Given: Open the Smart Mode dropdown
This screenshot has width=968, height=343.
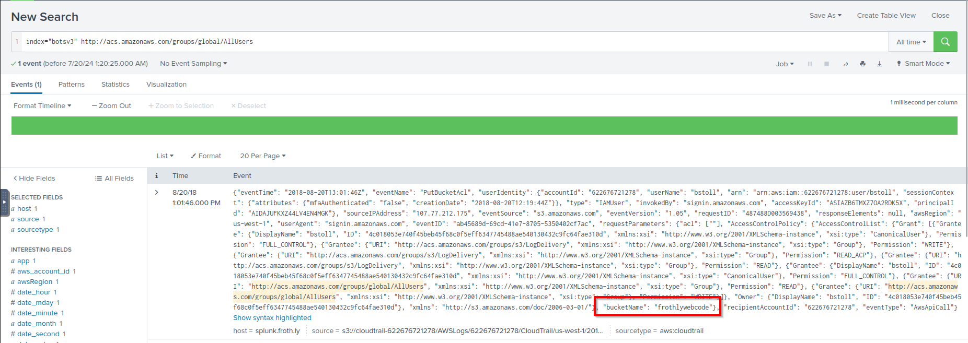Looking at the screenshot, I should point(924,64).
